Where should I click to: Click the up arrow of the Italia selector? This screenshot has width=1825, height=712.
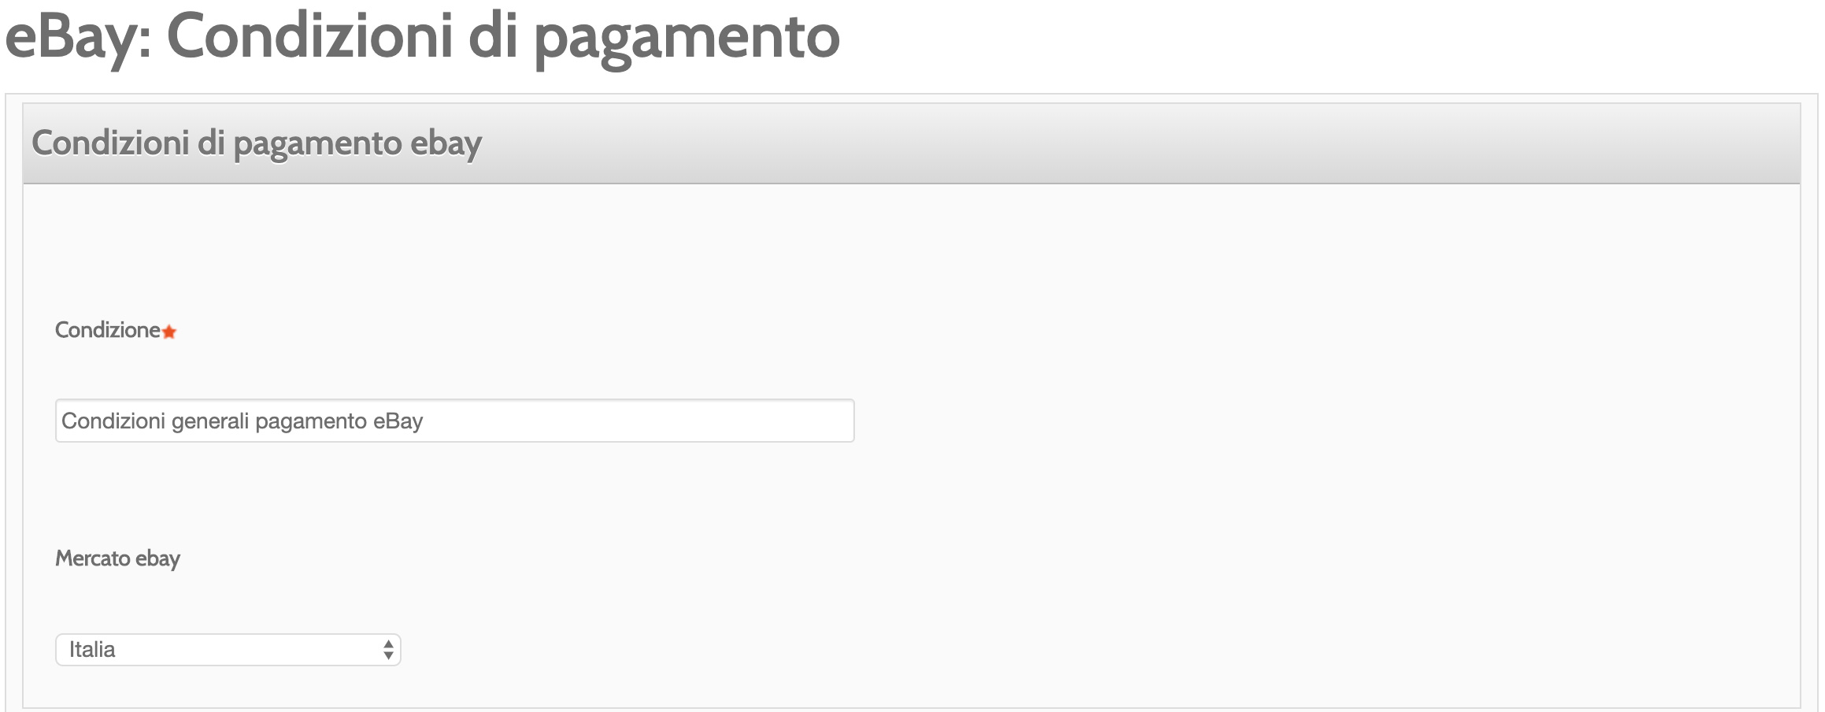[388, 643]
